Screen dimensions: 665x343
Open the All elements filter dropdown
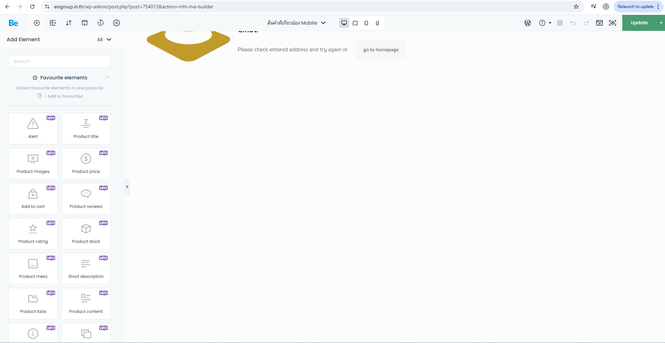104,39
